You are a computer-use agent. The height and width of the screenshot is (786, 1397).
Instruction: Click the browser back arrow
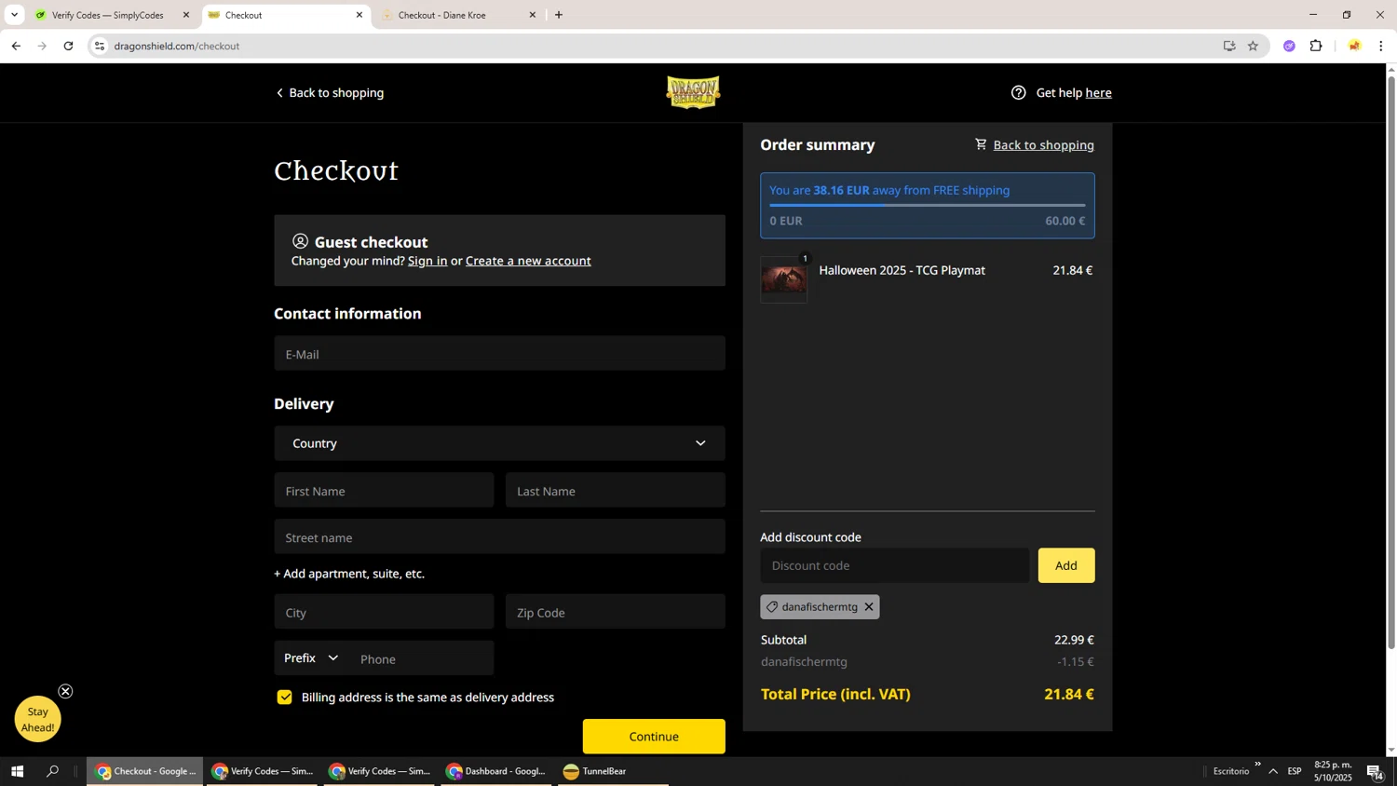pyautogui.click(x=16, y=46)
